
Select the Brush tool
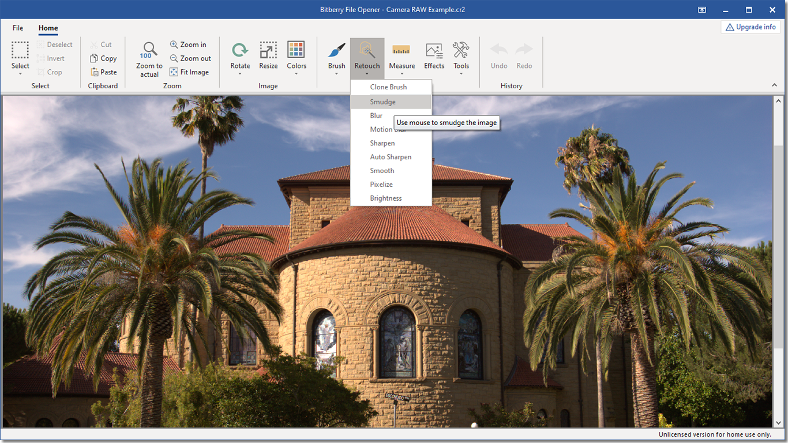point(336,55)
